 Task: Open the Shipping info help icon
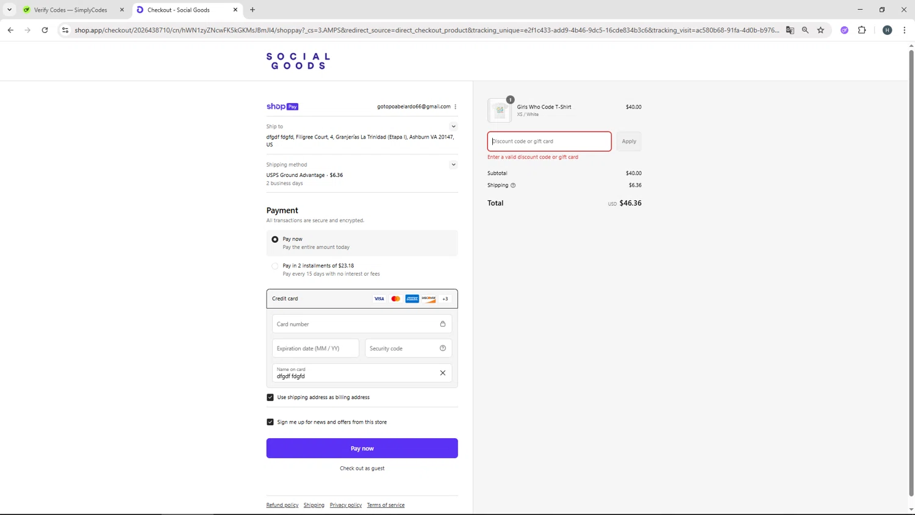pyautogui.click(x=513, y=185)
